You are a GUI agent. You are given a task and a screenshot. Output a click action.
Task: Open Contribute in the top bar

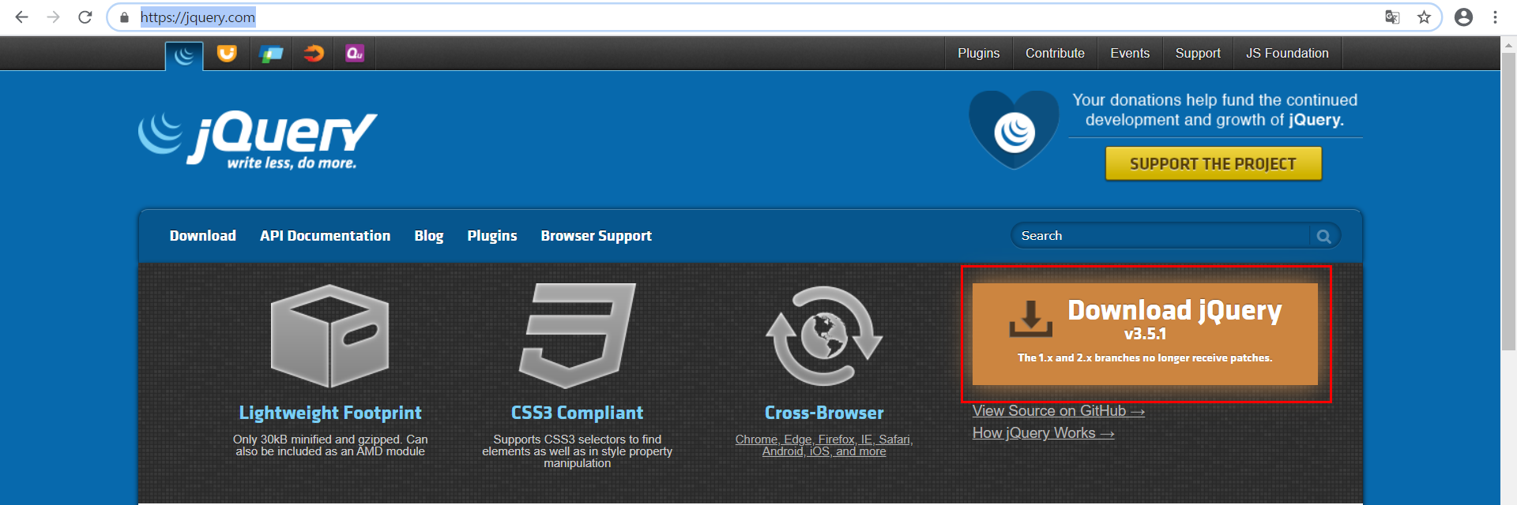point(1055,54)
